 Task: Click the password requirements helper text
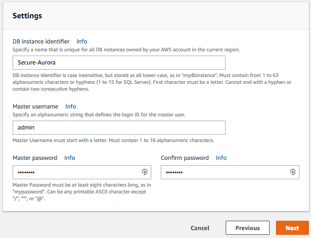tap(82, 192)
